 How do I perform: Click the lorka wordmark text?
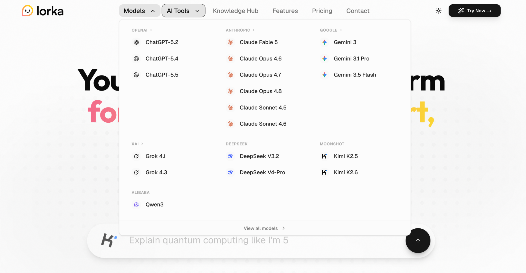click(x=50, y=11)
